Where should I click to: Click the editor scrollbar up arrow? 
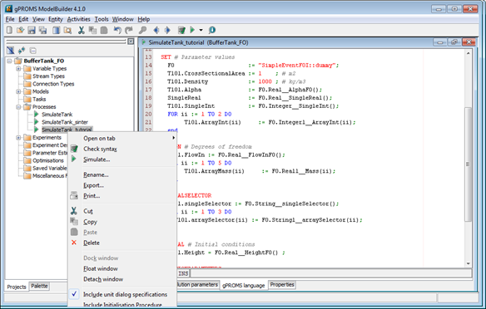point(468,53)
